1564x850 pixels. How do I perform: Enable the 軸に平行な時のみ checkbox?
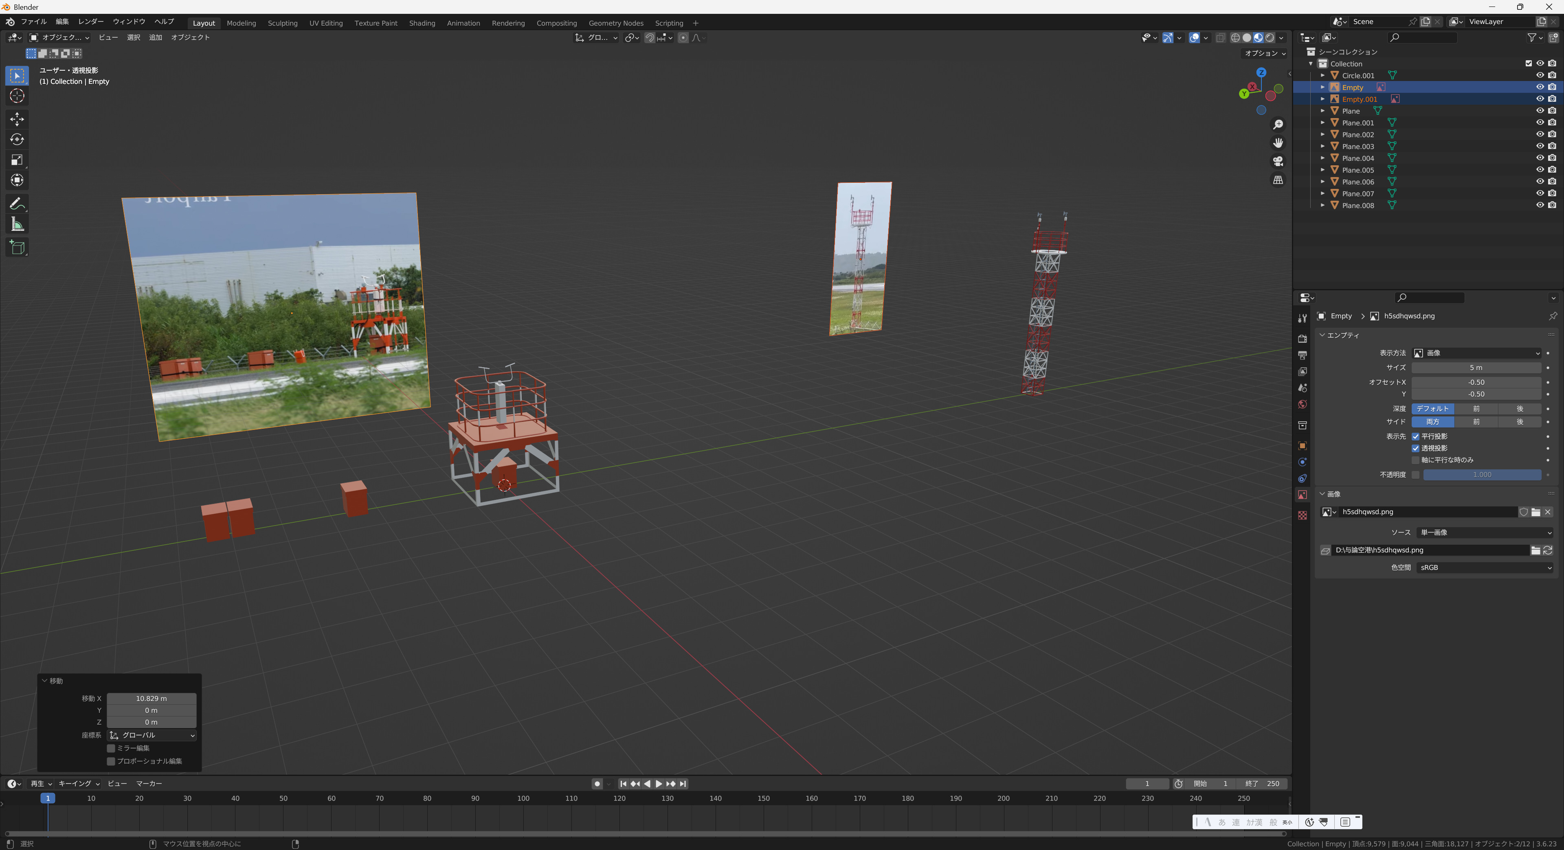(1415, 460)
